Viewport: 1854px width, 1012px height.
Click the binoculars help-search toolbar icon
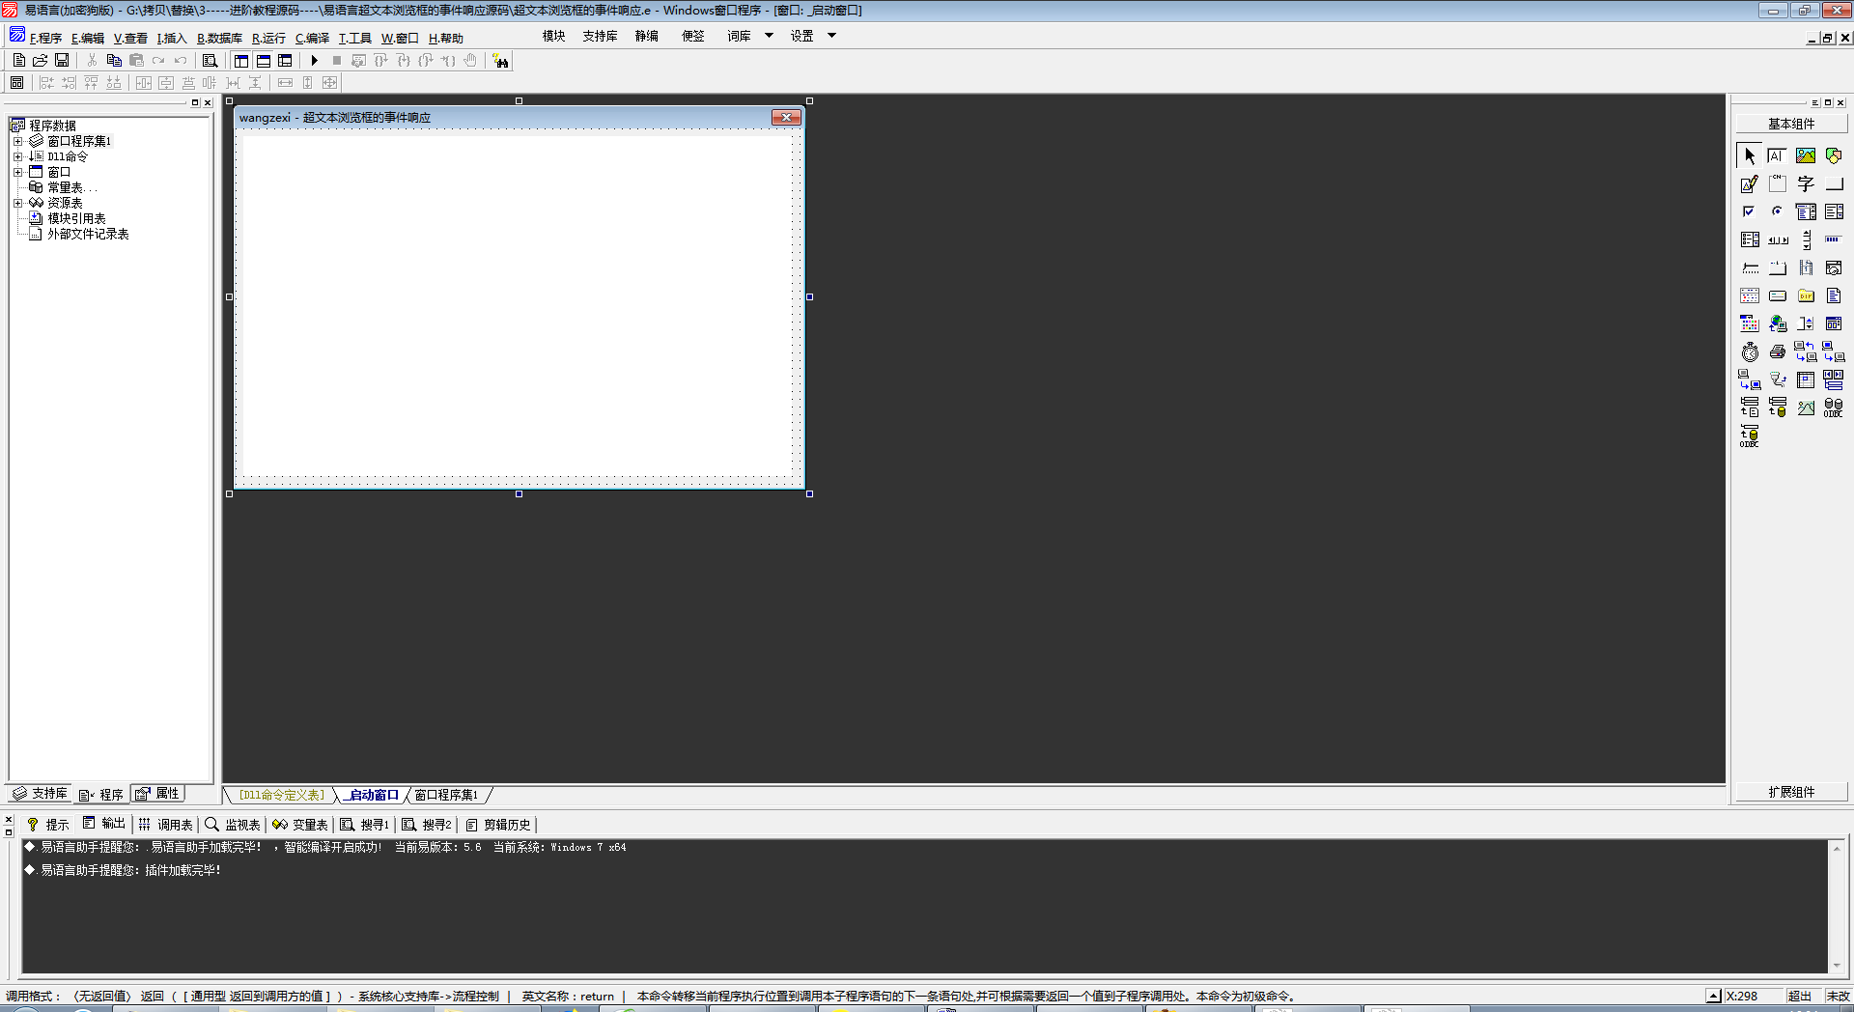pos(500,61)
